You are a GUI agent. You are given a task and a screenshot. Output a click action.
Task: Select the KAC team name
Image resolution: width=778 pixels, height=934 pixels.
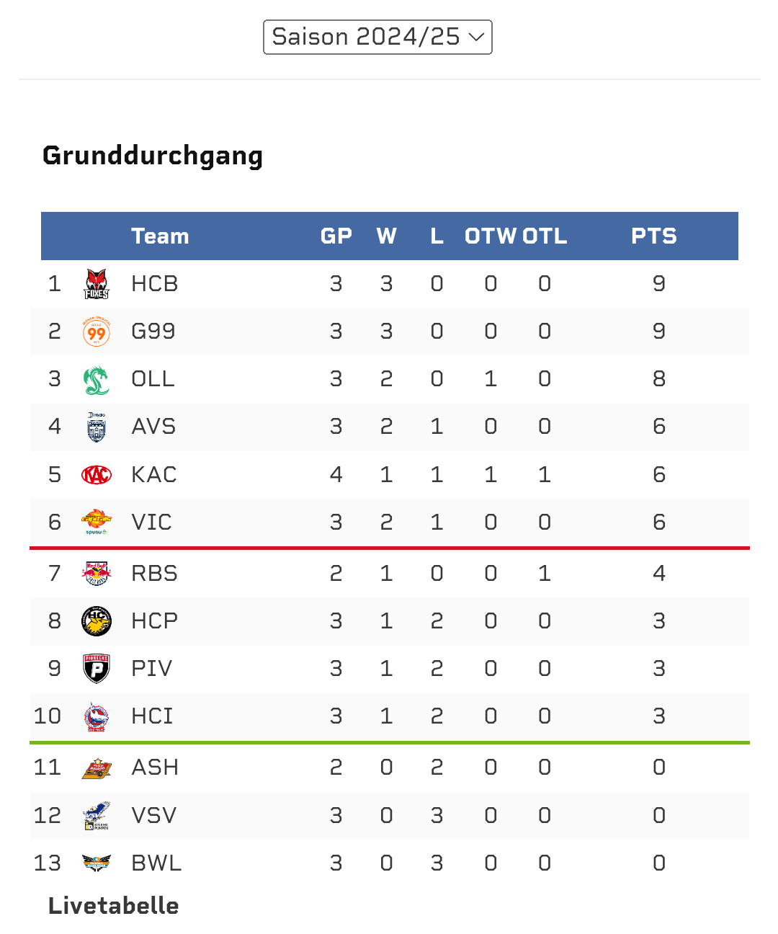point(154,475)
